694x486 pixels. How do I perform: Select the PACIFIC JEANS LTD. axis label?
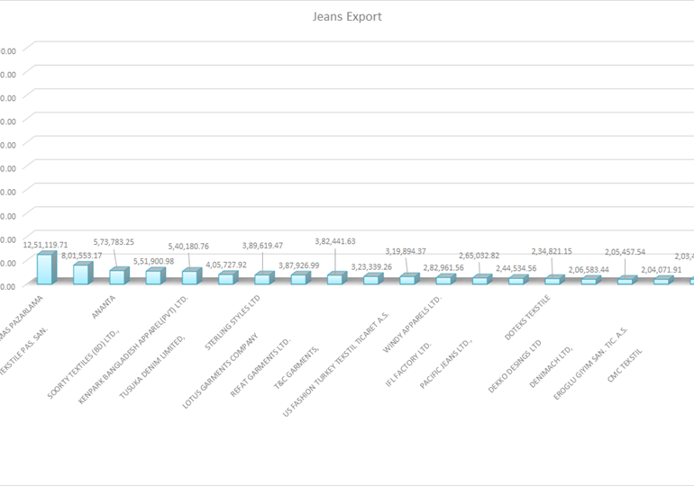(x=446, y=364)
